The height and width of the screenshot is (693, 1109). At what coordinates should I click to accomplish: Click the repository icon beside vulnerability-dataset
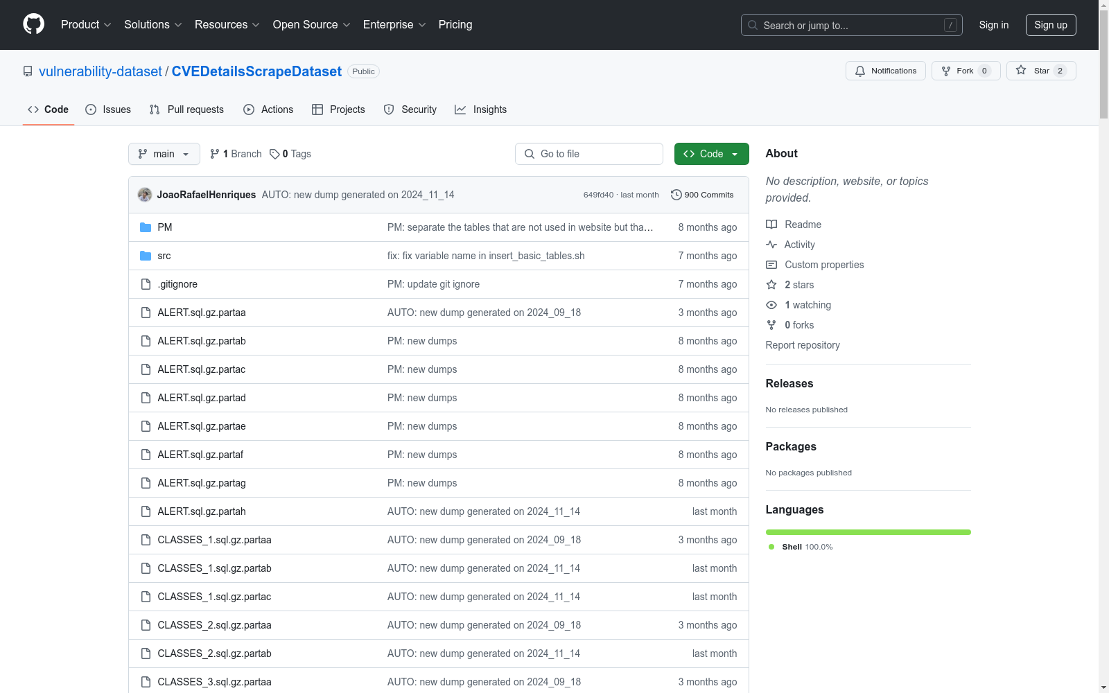point(28,71)
